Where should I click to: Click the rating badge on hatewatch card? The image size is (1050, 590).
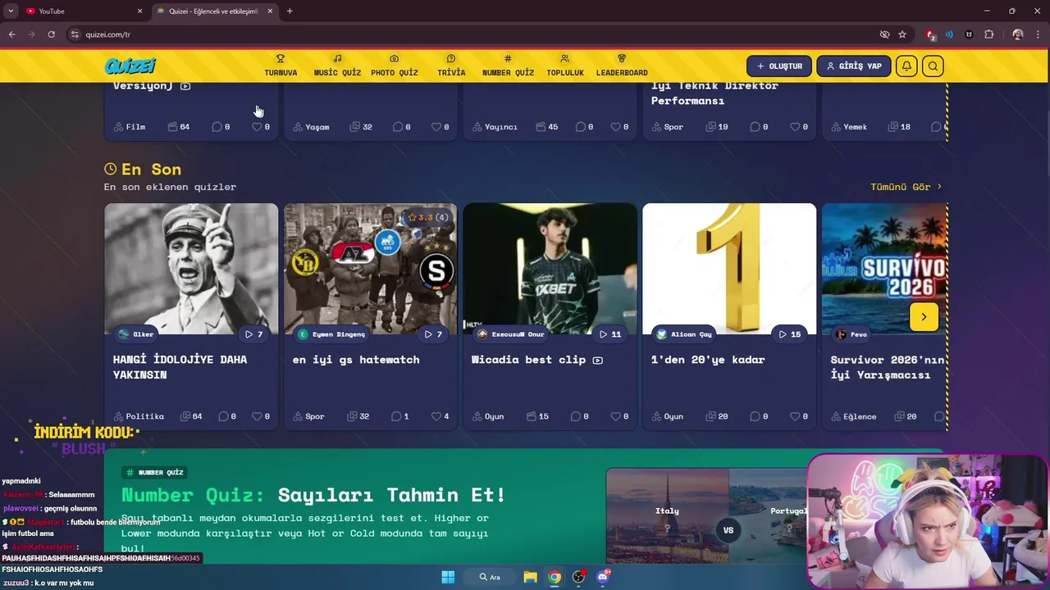coord(428,217)
